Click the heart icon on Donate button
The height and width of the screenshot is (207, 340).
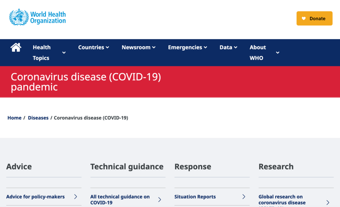click(303, 19)
